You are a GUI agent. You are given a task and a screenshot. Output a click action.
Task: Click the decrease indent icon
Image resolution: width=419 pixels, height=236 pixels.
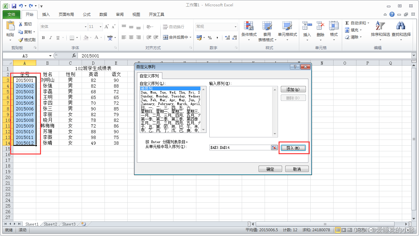pos(148,37)
